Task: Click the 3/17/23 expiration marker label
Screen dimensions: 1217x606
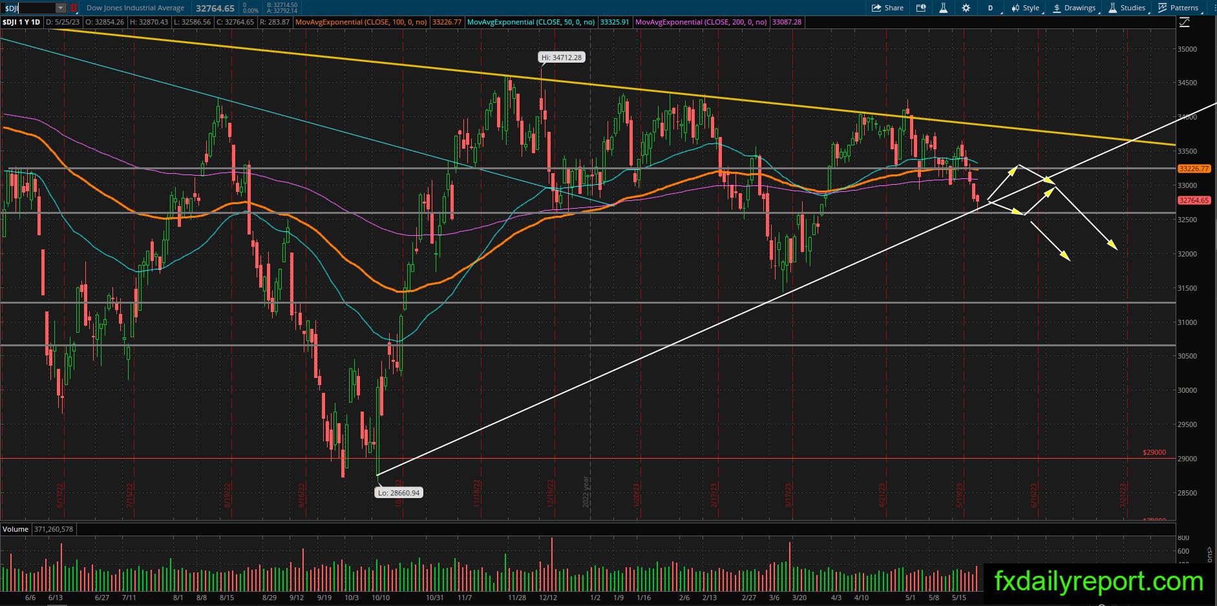Action: [788, 496]
